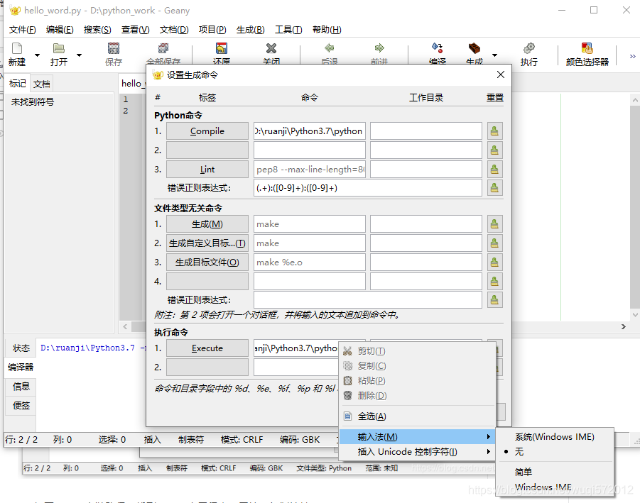Click the Python error regex input field
The width and height of the screenshot is (640, 503).
click(368, 188)
